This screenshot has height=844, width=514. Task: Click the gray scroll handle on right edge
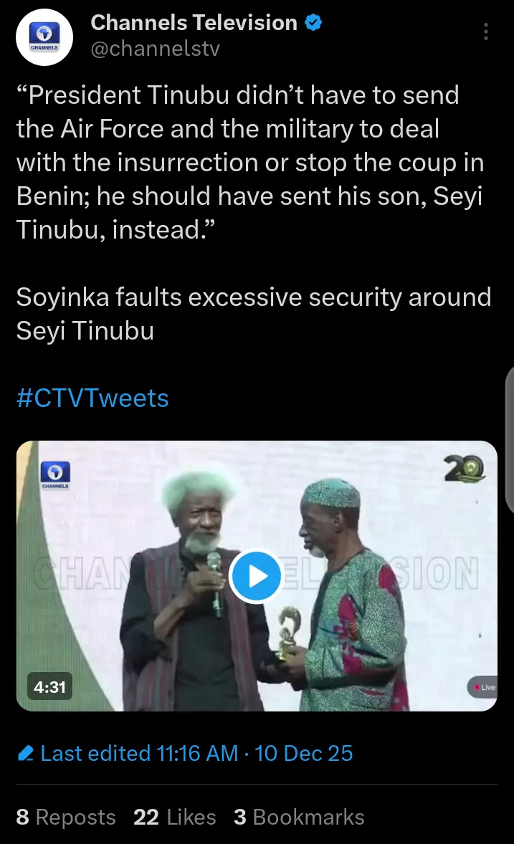(x=510, y=439)
